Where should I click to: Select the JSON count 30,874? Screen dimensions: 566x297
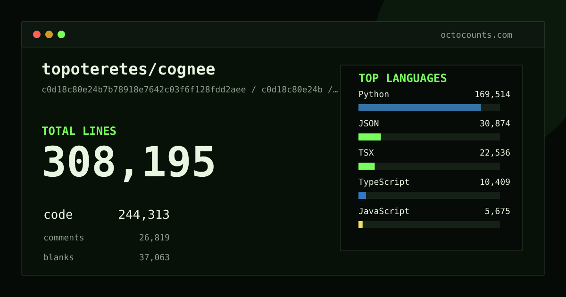[495, 124]
